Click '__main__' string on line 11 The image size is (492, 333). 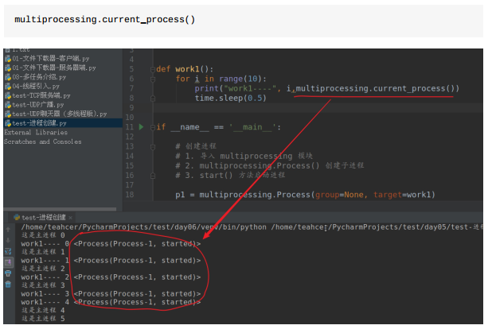click(x=252, y=127)
